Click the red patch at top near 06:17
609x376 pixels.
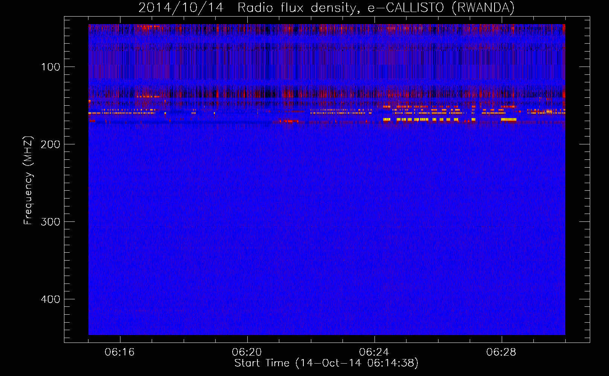coord(149,27)
